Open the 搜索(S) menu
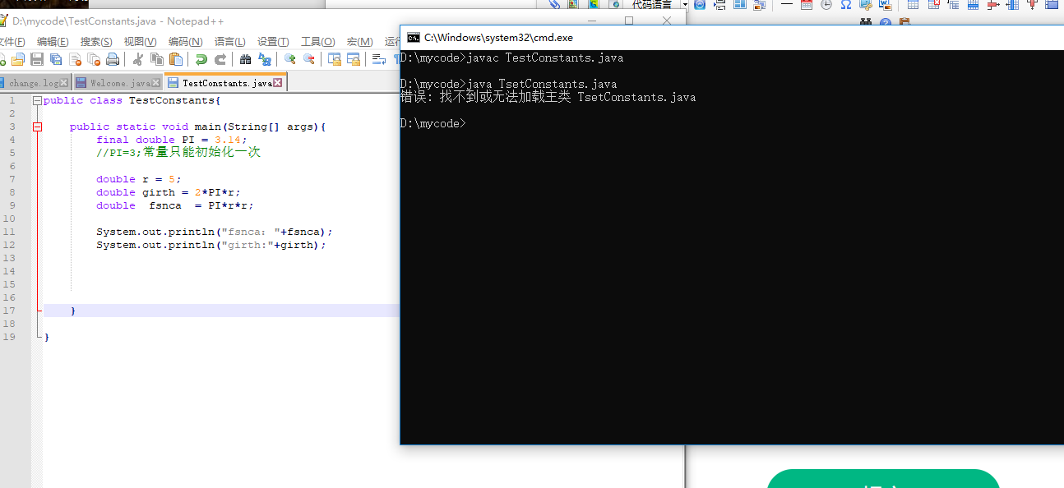Image resolution: width=1064 pixels, height=488 pixels. (96, 42)
